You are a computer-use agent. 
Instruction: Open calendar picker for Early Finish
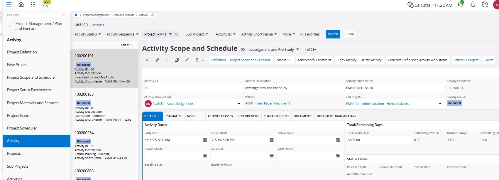coord(272,140)
